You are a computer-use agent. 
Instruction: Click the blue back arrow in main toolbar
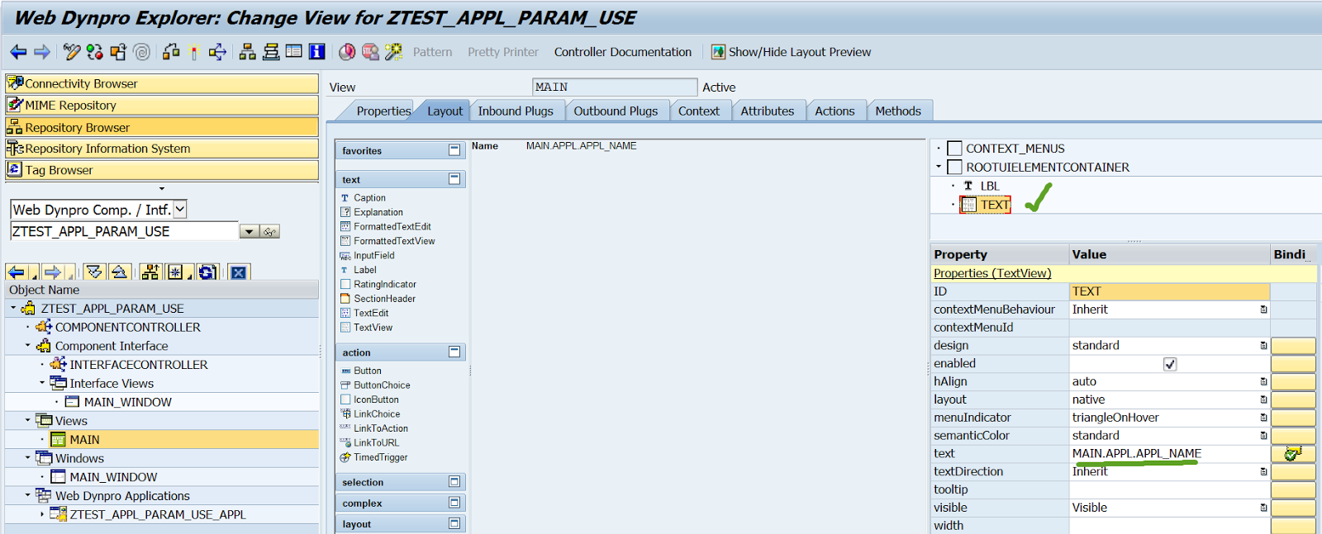[18, 52]
